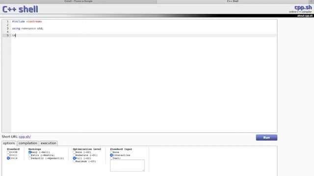Select None for standard input
The width and height of the screenshot is (314, 176).
pos(111,152)
